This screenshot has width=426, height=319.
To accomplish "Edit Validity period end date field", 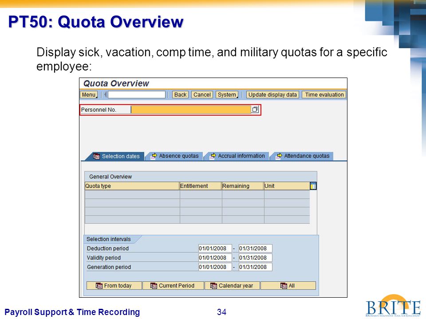I will 256,258.
